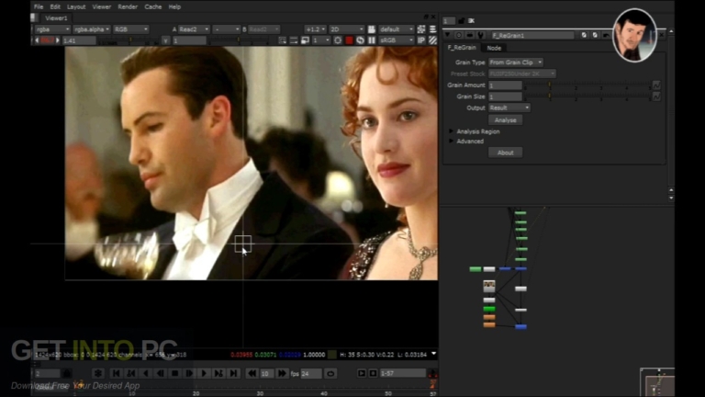Go to the last frame

click(x=234, y=373)
